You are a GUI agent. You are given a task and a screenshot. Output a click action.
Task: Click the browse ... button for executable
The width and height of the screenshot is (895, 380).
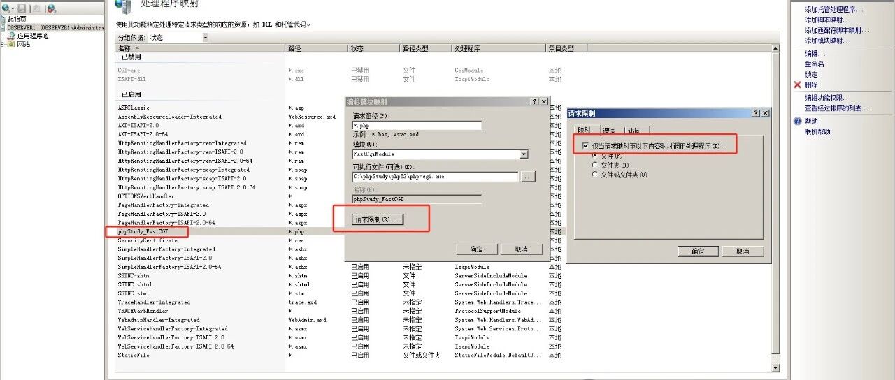pos(528,177)
